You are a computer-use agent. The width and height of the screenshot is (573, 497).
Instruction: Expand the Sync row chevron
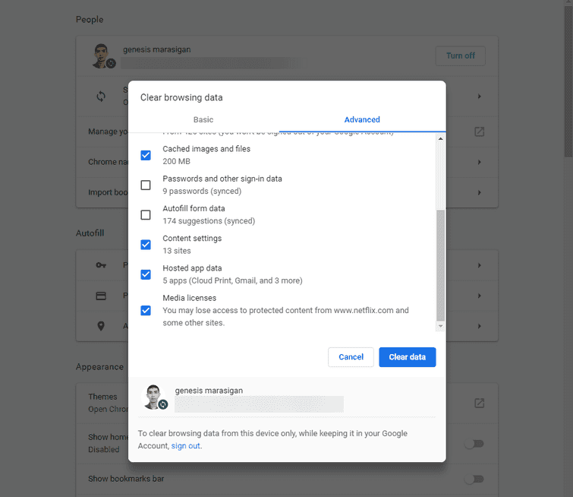click(479, 97)
